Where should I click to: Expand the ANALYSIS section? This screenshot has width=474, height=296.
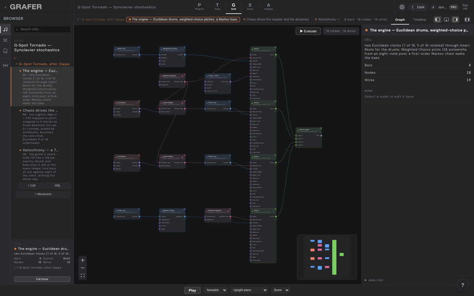tap(374, 280)
